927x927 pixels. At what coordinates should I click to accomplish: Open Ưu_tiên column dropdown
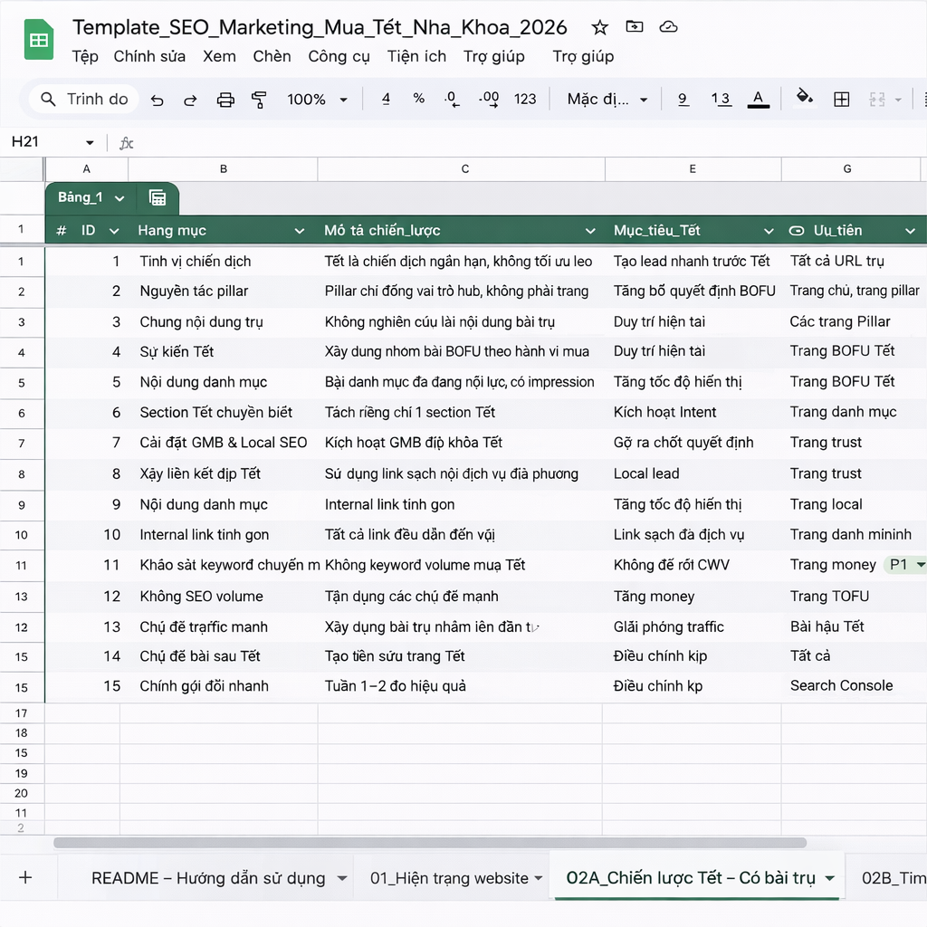pyautogui.click(x=911, y=231)
